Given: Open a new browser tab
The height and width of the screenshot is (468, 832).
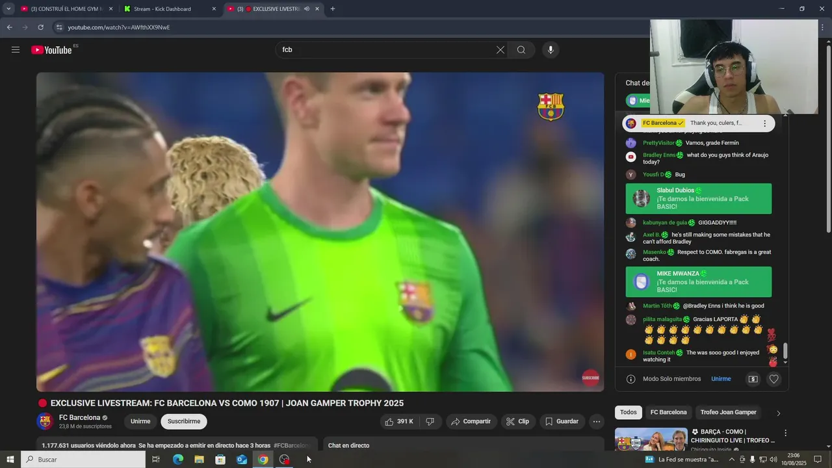Looking at the screenshot, I should coord(333,9).
